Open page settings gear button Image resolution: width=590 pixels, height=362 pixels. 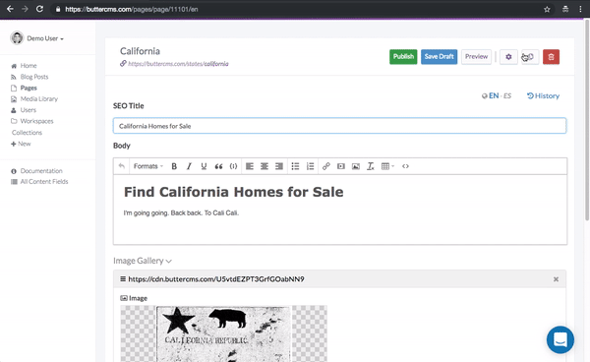point(508,57)
